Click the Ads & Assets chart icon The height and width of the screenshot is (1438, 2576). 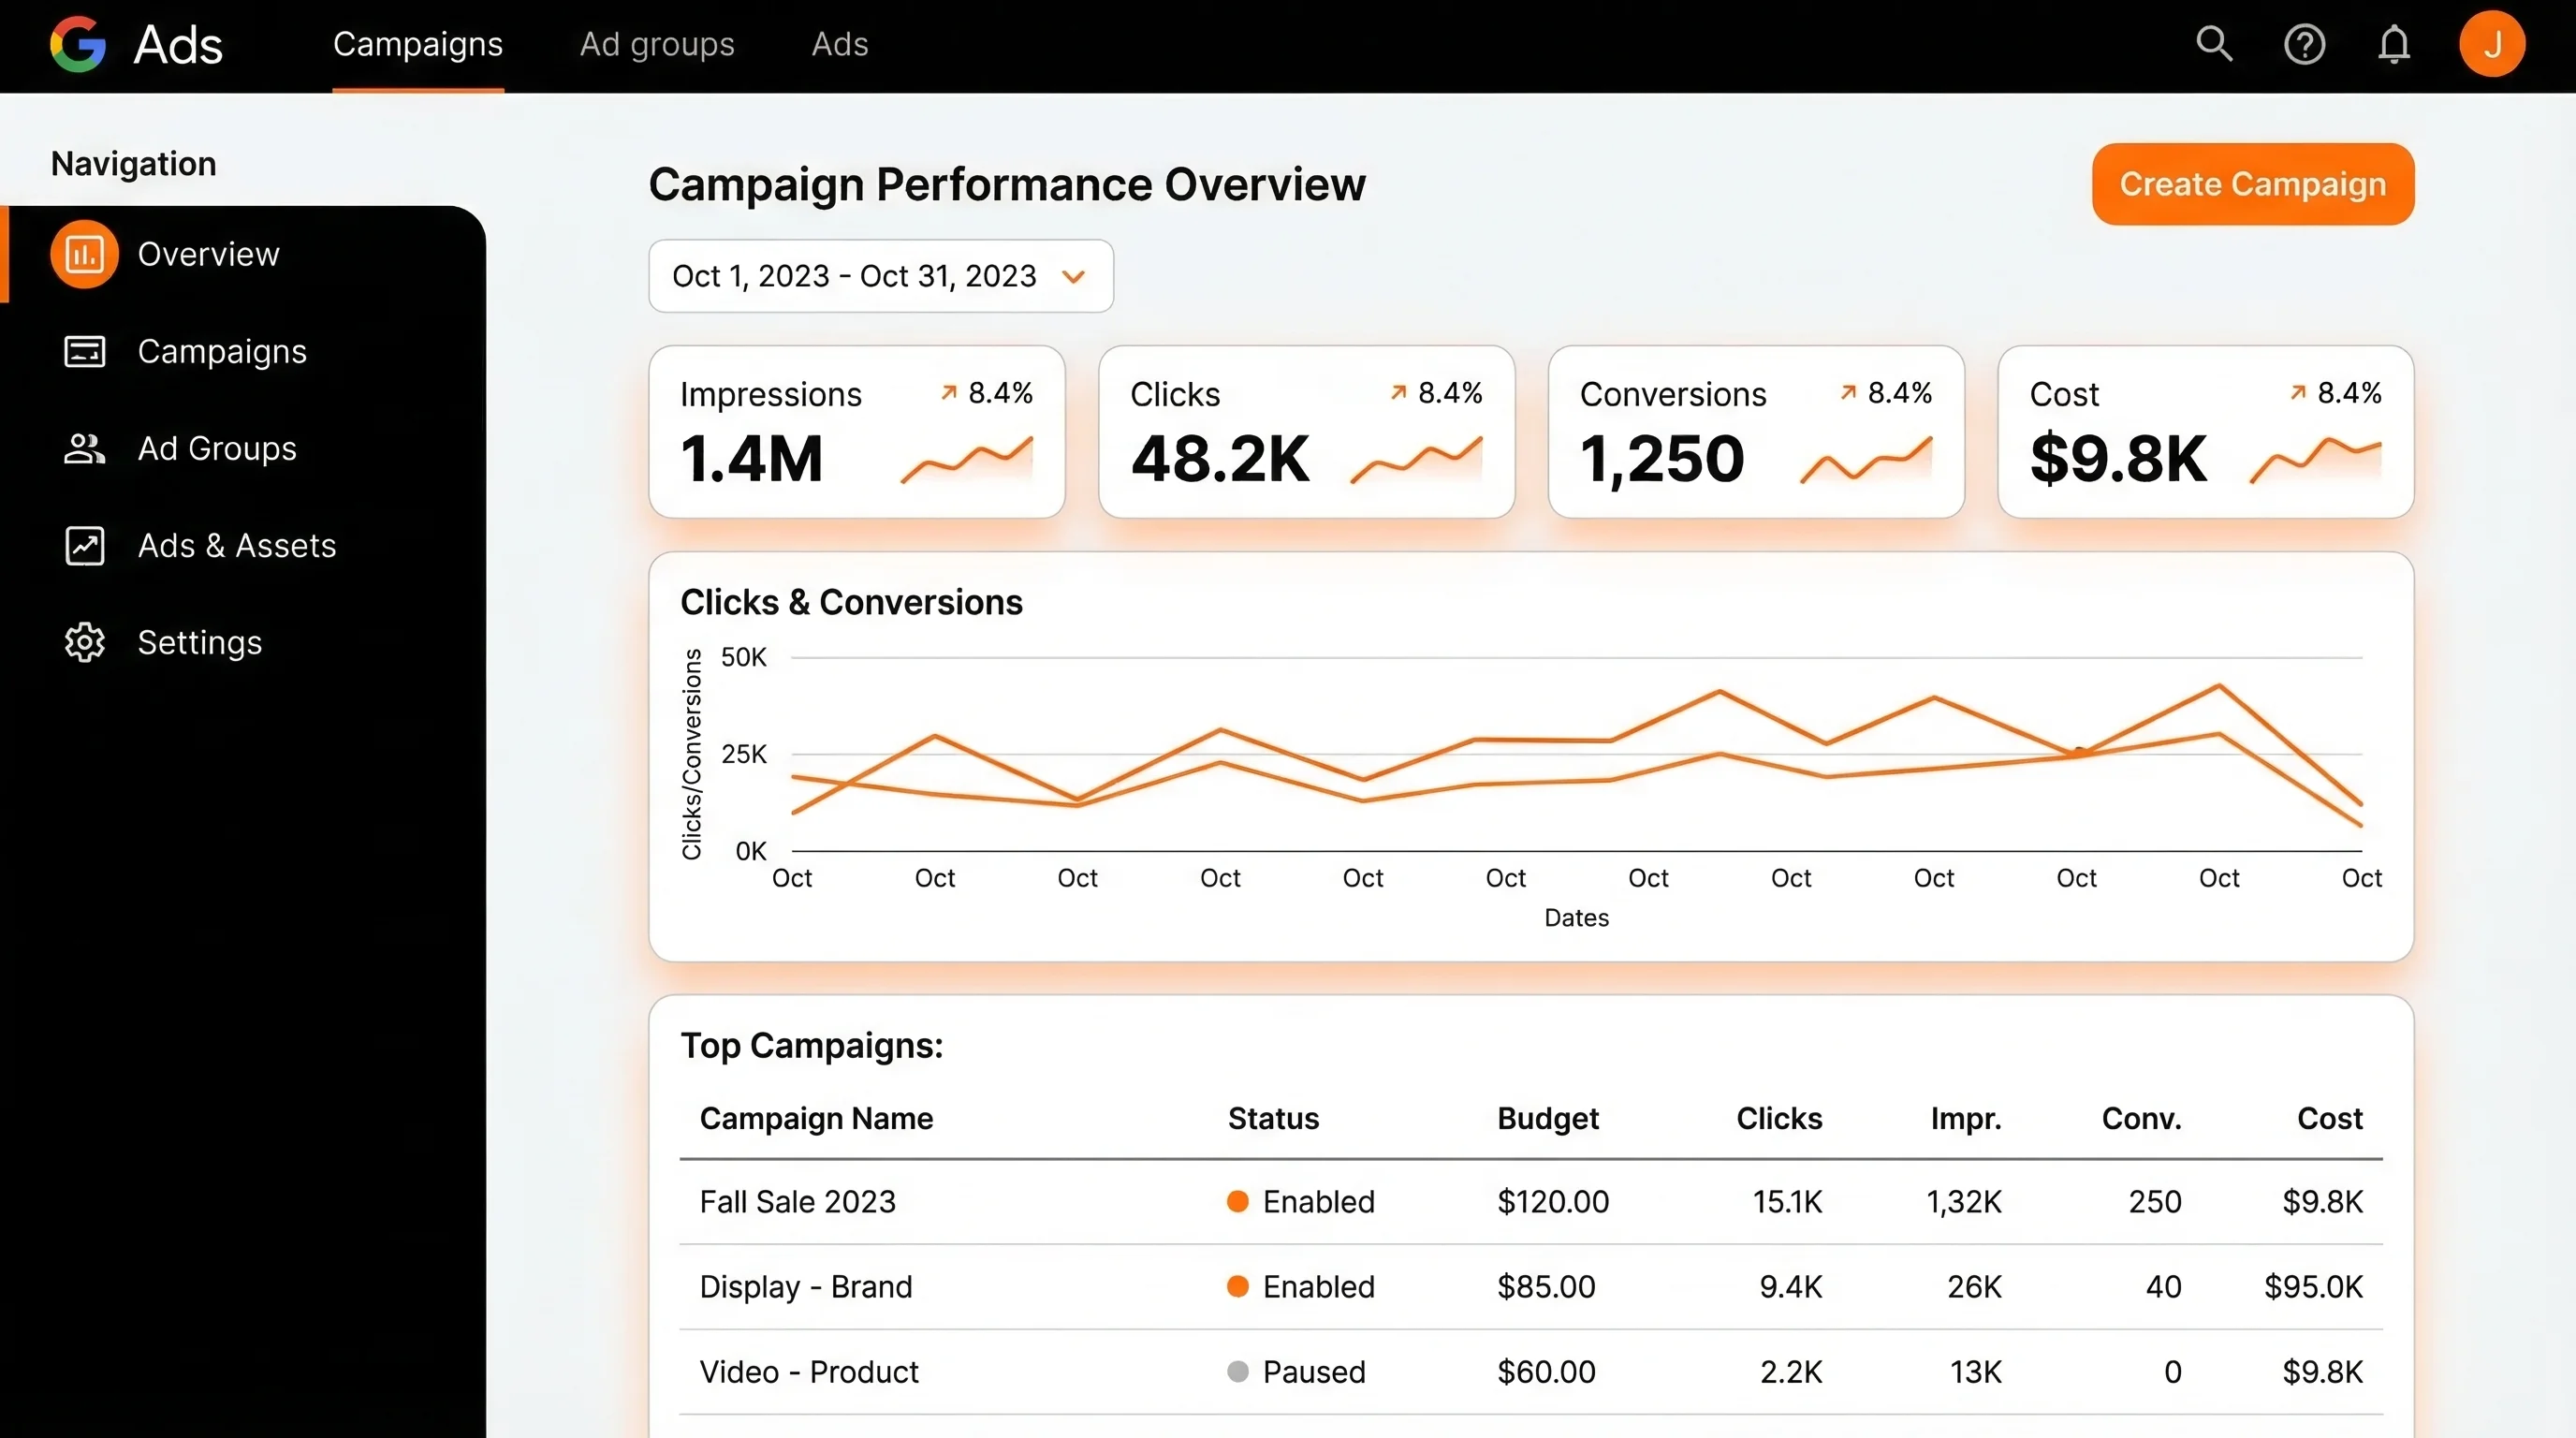84,546
